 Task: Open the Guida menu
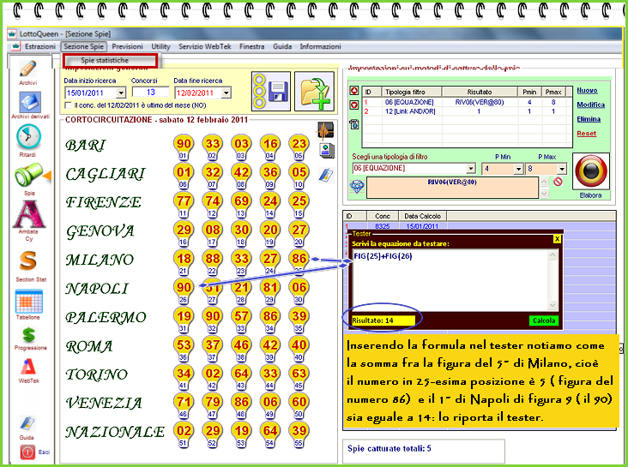pos(282,46)
